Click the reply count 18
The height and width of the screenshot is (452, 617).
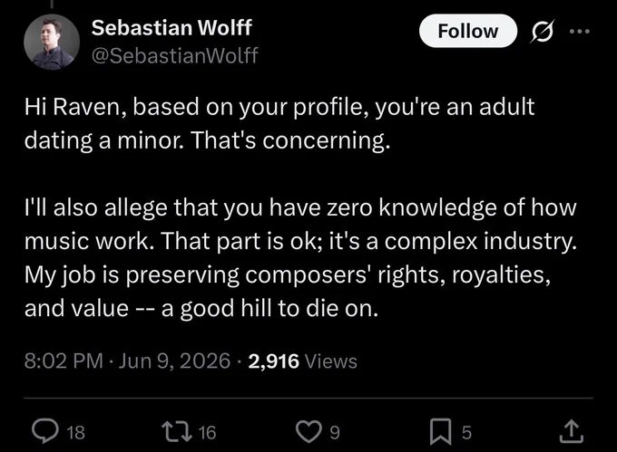[x=75, y=432]
